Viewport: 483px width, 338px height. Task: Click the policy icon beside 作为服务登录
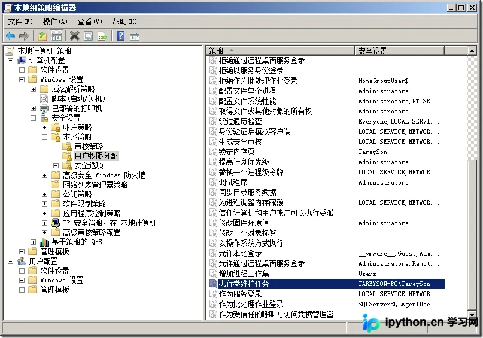pyautogui.click(x=213, y=294)
